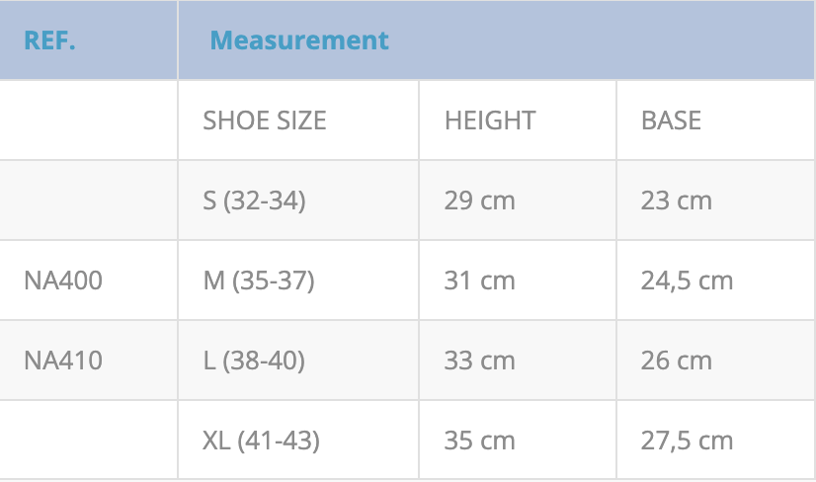Click the L (38-40) shoe size cell
816x482 pixels.
254,361
